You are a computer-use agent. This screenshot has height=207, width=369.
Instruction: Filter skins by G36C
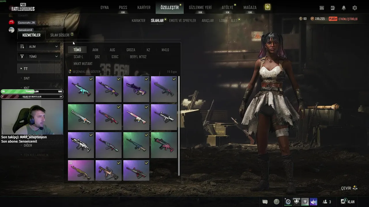[x=115, y=57]
